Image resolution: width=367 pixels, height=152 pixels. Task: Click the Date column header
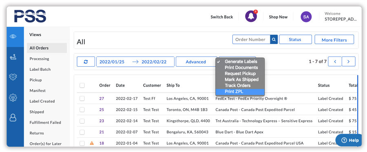click(x=120, y=85)
